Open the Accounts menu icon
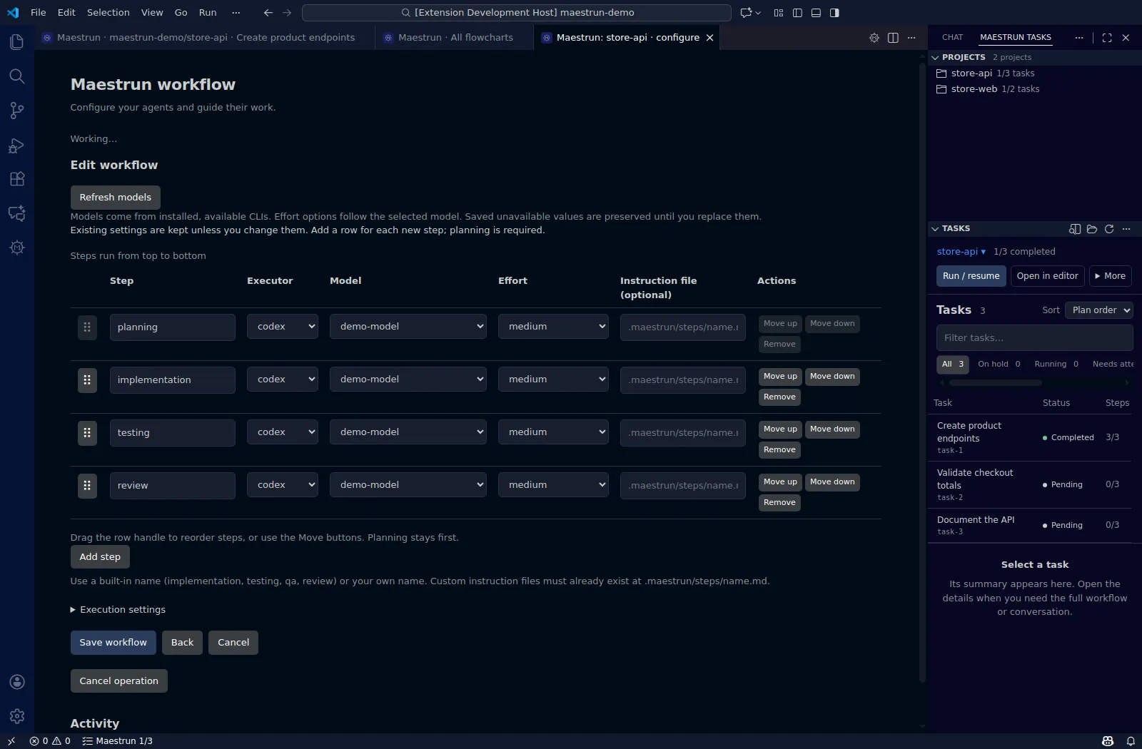 [17, 682]
